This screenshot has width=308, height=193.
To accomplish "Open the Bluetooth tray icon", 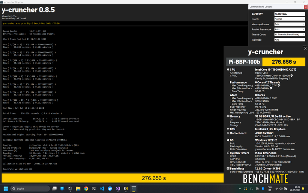I will pyautogui.click(x=263, y=188).
